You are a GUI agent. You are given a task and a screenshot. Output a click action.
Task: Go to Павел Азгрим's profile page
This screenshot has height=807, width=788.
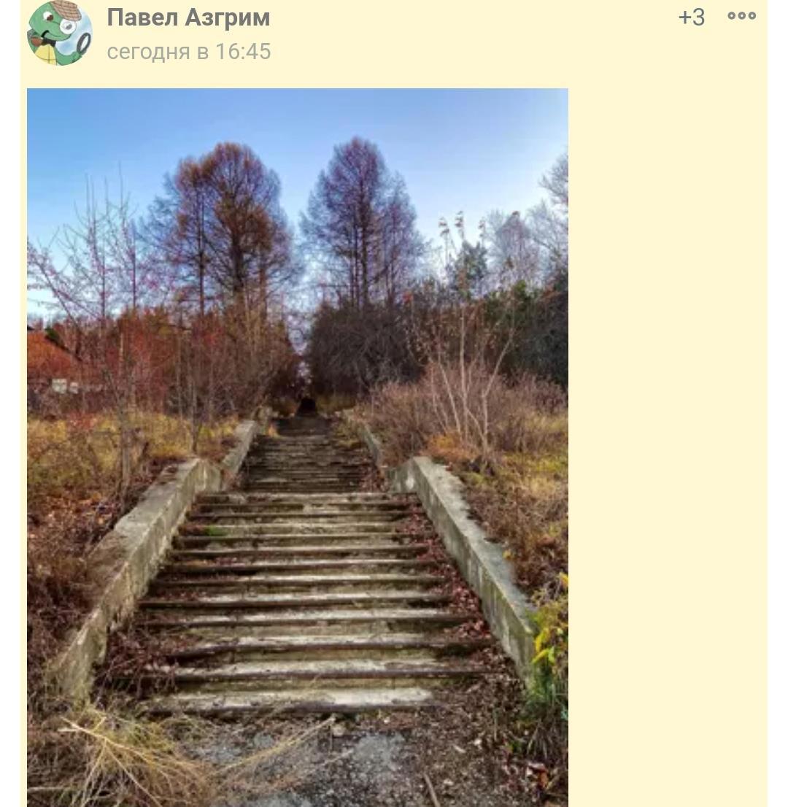[188, 18]
